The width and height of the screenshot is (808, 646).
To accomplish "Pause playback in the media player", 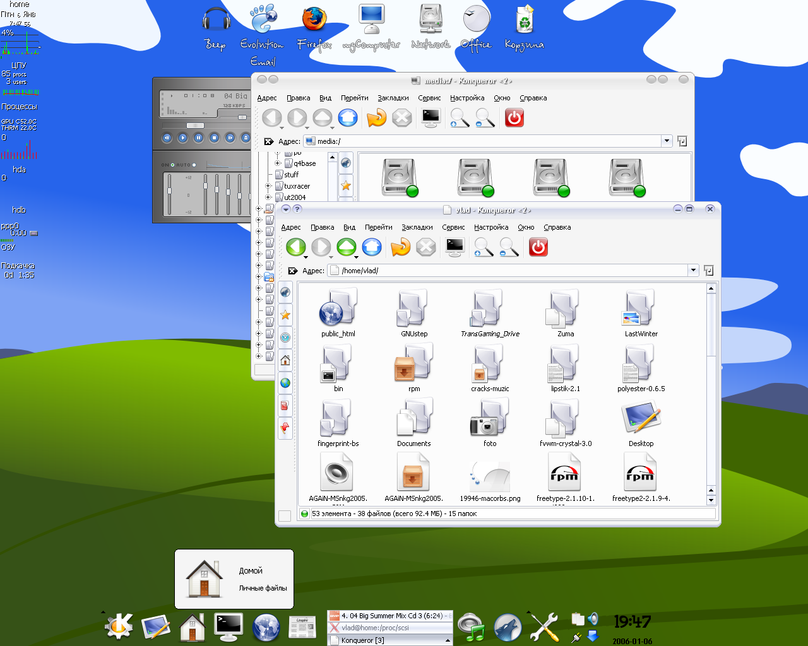I will click(198, 138).
